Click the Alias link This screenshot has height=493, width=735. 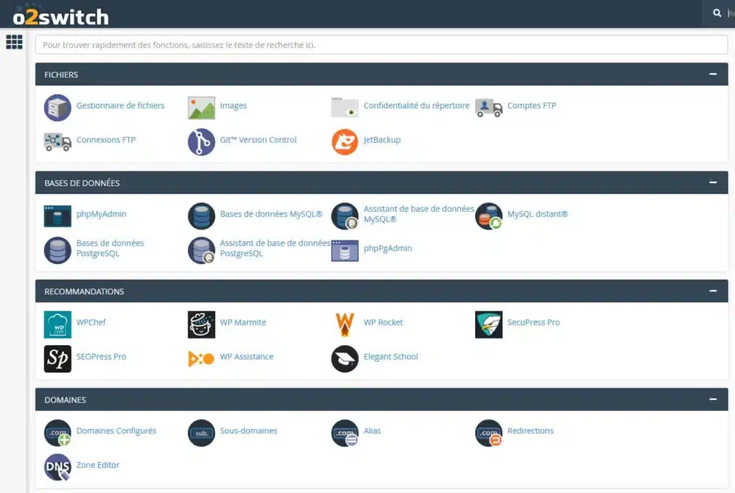[373, 431]
